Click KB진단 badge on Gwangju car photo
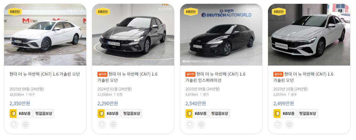Image resolution: width=356 pixels, height=140 pixels. pos(278,12)
